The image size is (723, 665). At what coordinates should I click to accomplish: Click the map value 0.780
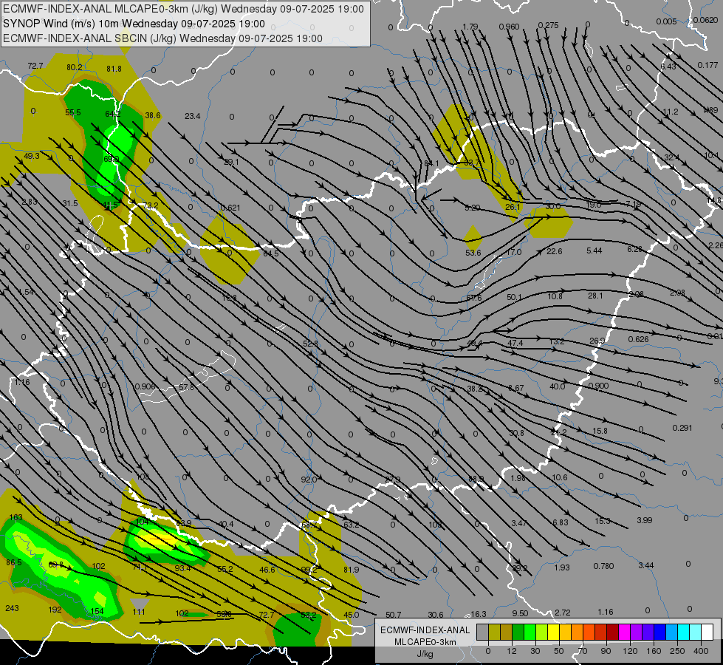[603, 566]
